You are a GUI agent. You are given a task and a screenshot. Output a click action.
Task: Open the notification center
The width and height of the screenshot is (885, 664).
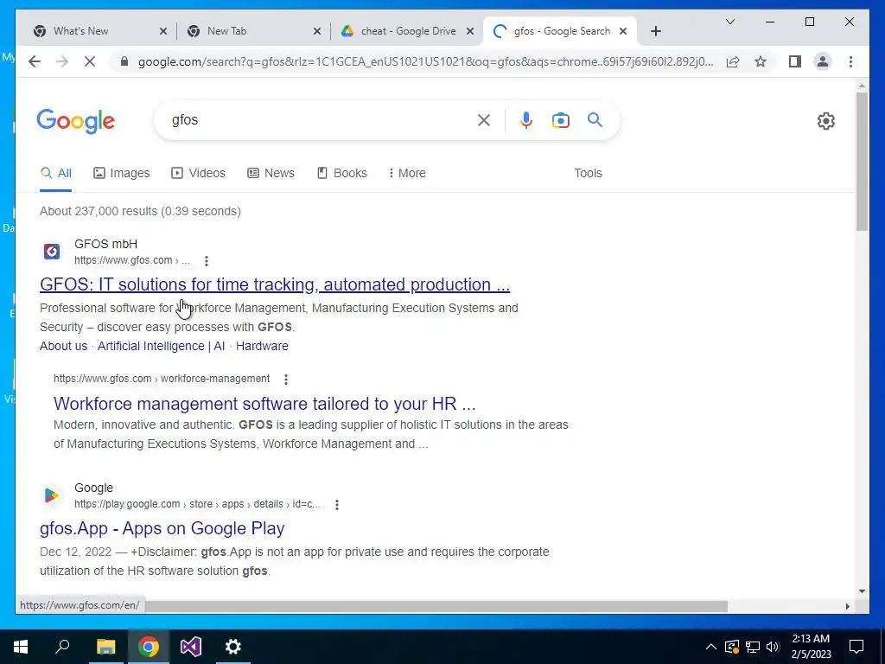856,647
